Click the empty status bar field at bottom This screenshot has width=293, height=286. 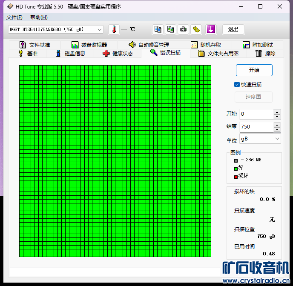pos(115,272)
